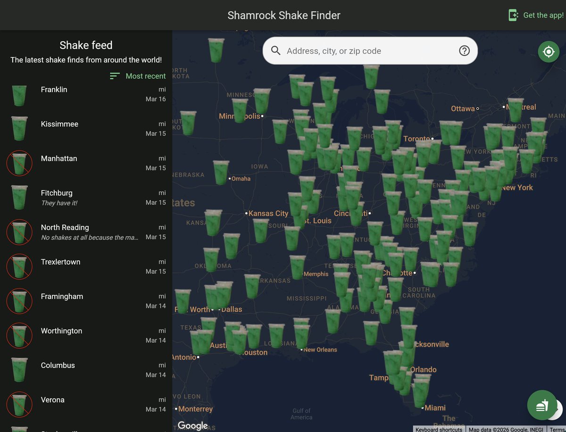This screenshot has height=432, width=566.
Task: Click Franklin's Mar 16 date
Action: click(156, 99)
